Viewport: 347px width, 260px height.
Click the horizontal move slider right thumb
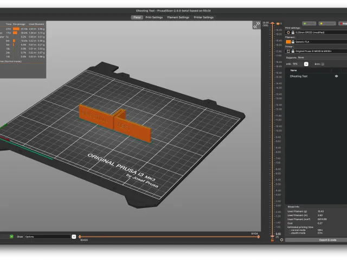258,237
